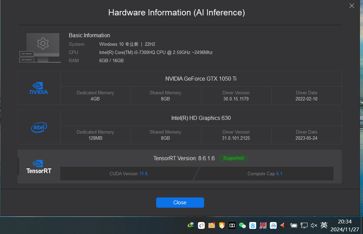Click the TensorRT logo
The width and height of the screenshot is (363, 234).
coord(39,167)
